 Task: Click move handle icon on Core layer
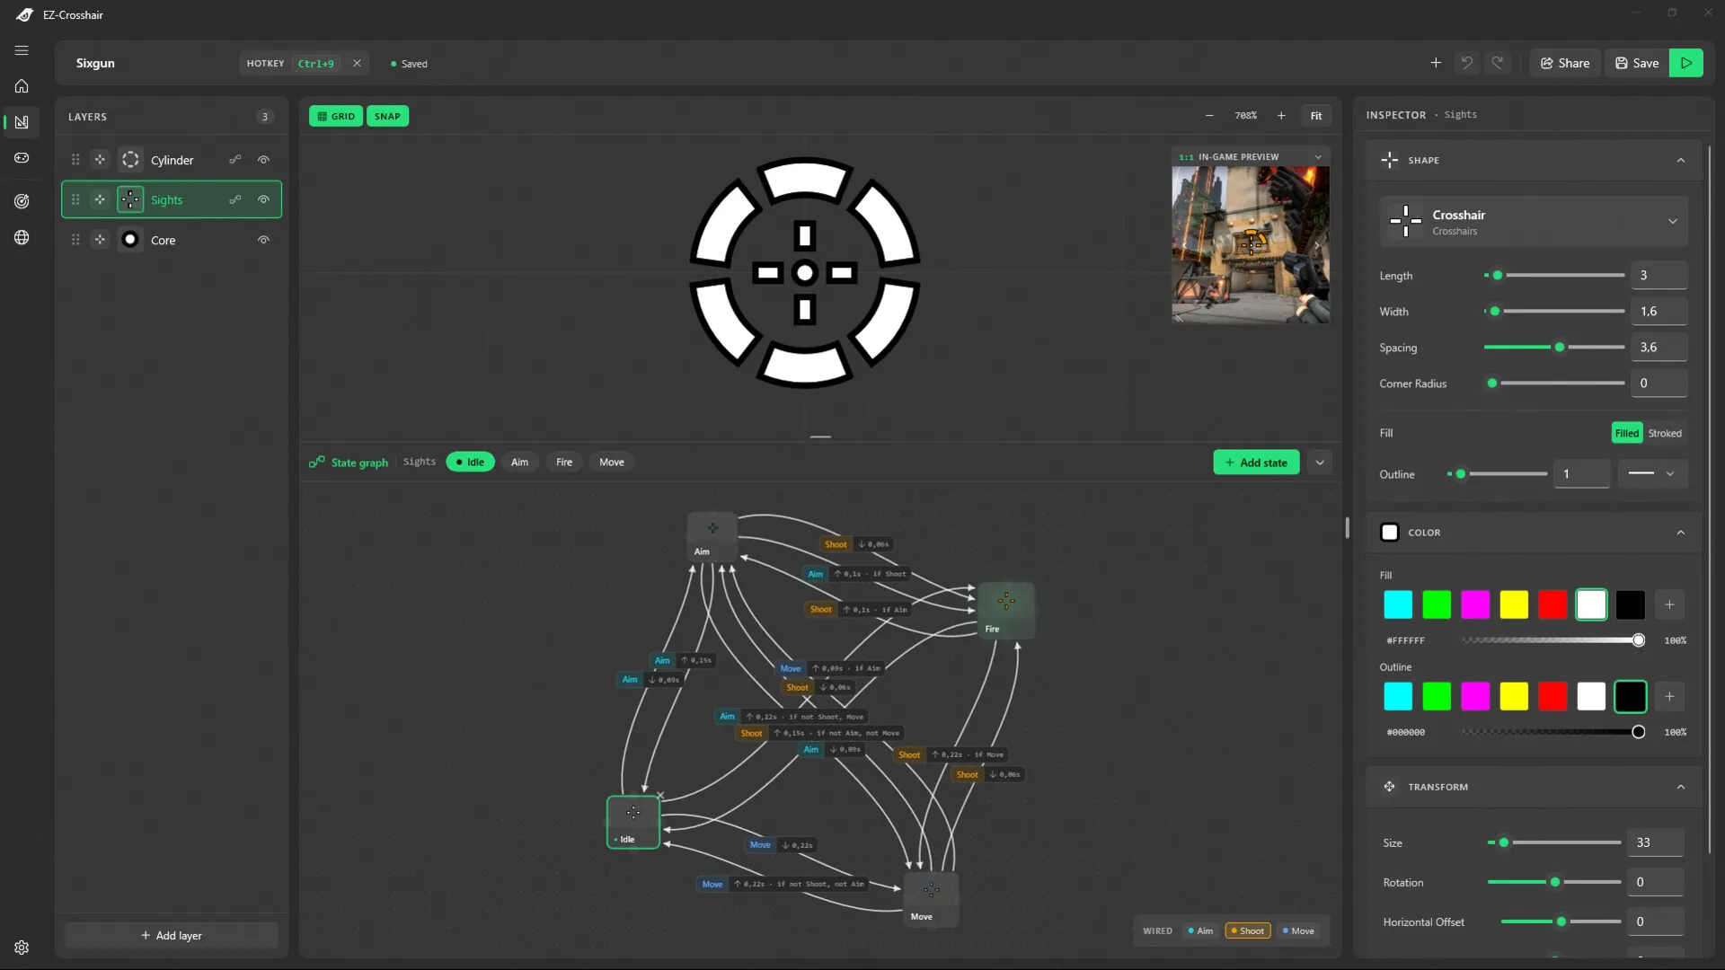[100, 240]
